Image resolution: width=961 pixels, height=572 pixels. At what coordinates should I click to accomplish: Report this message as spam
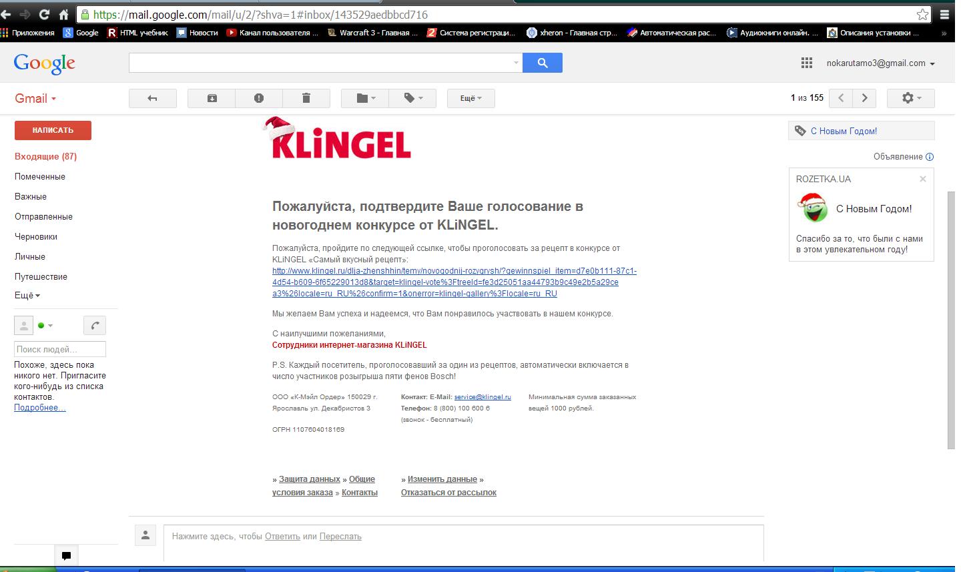[259, 98]
